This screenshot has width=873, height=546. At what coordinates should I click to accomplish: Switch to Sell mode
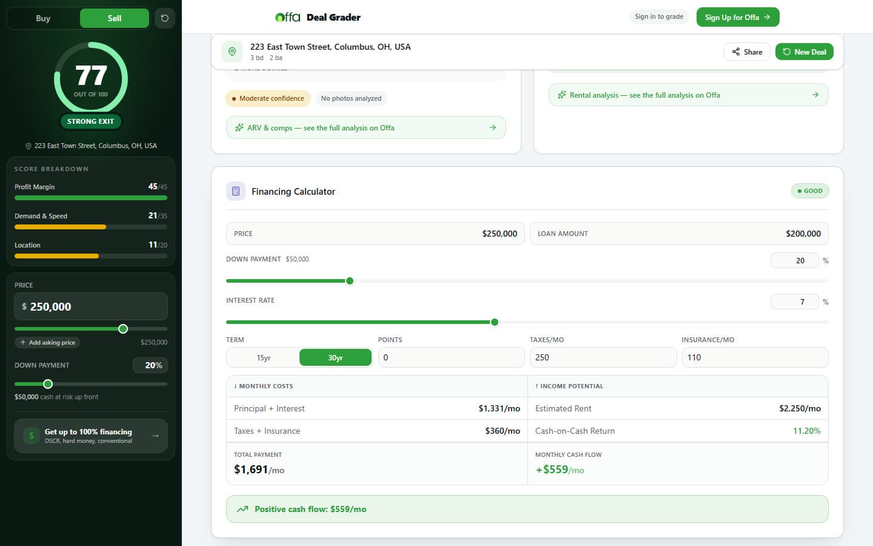click(x=115, y=18)
